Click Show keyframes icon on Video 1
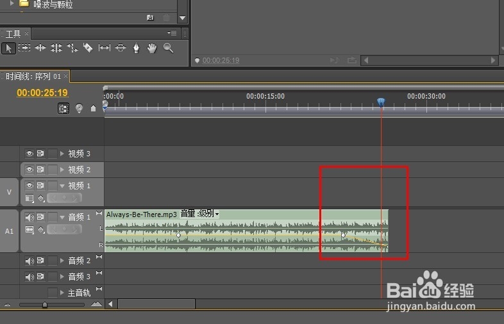Viewport: 504px width, 324px height. coord(41,198)
